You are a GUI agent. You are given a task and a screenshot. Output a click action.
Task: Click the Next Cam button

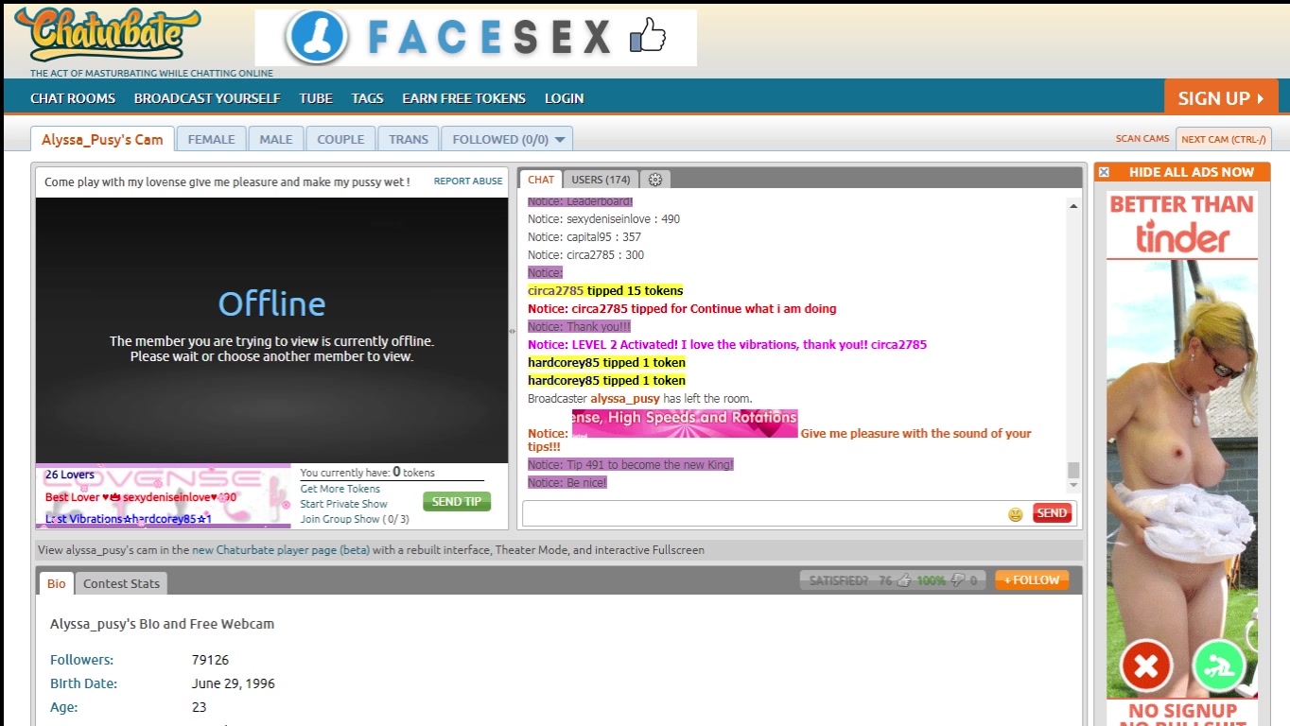1223,139
